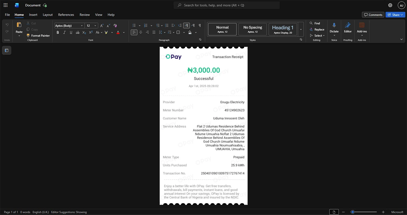Switch to the Insert tab
This screenshot has width=407, height=215.
[x=33, y=15]
